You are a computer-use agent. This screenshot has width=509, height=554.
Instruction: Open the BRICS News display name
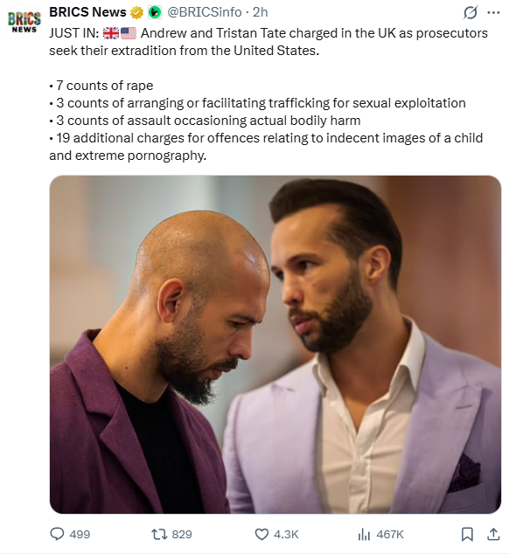pos(87,12)
